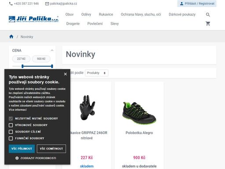Image resolution: width=225 pixels, height=169 pixels.
Task: Open the search magnifier icon
Action: [x=208, y=15]
